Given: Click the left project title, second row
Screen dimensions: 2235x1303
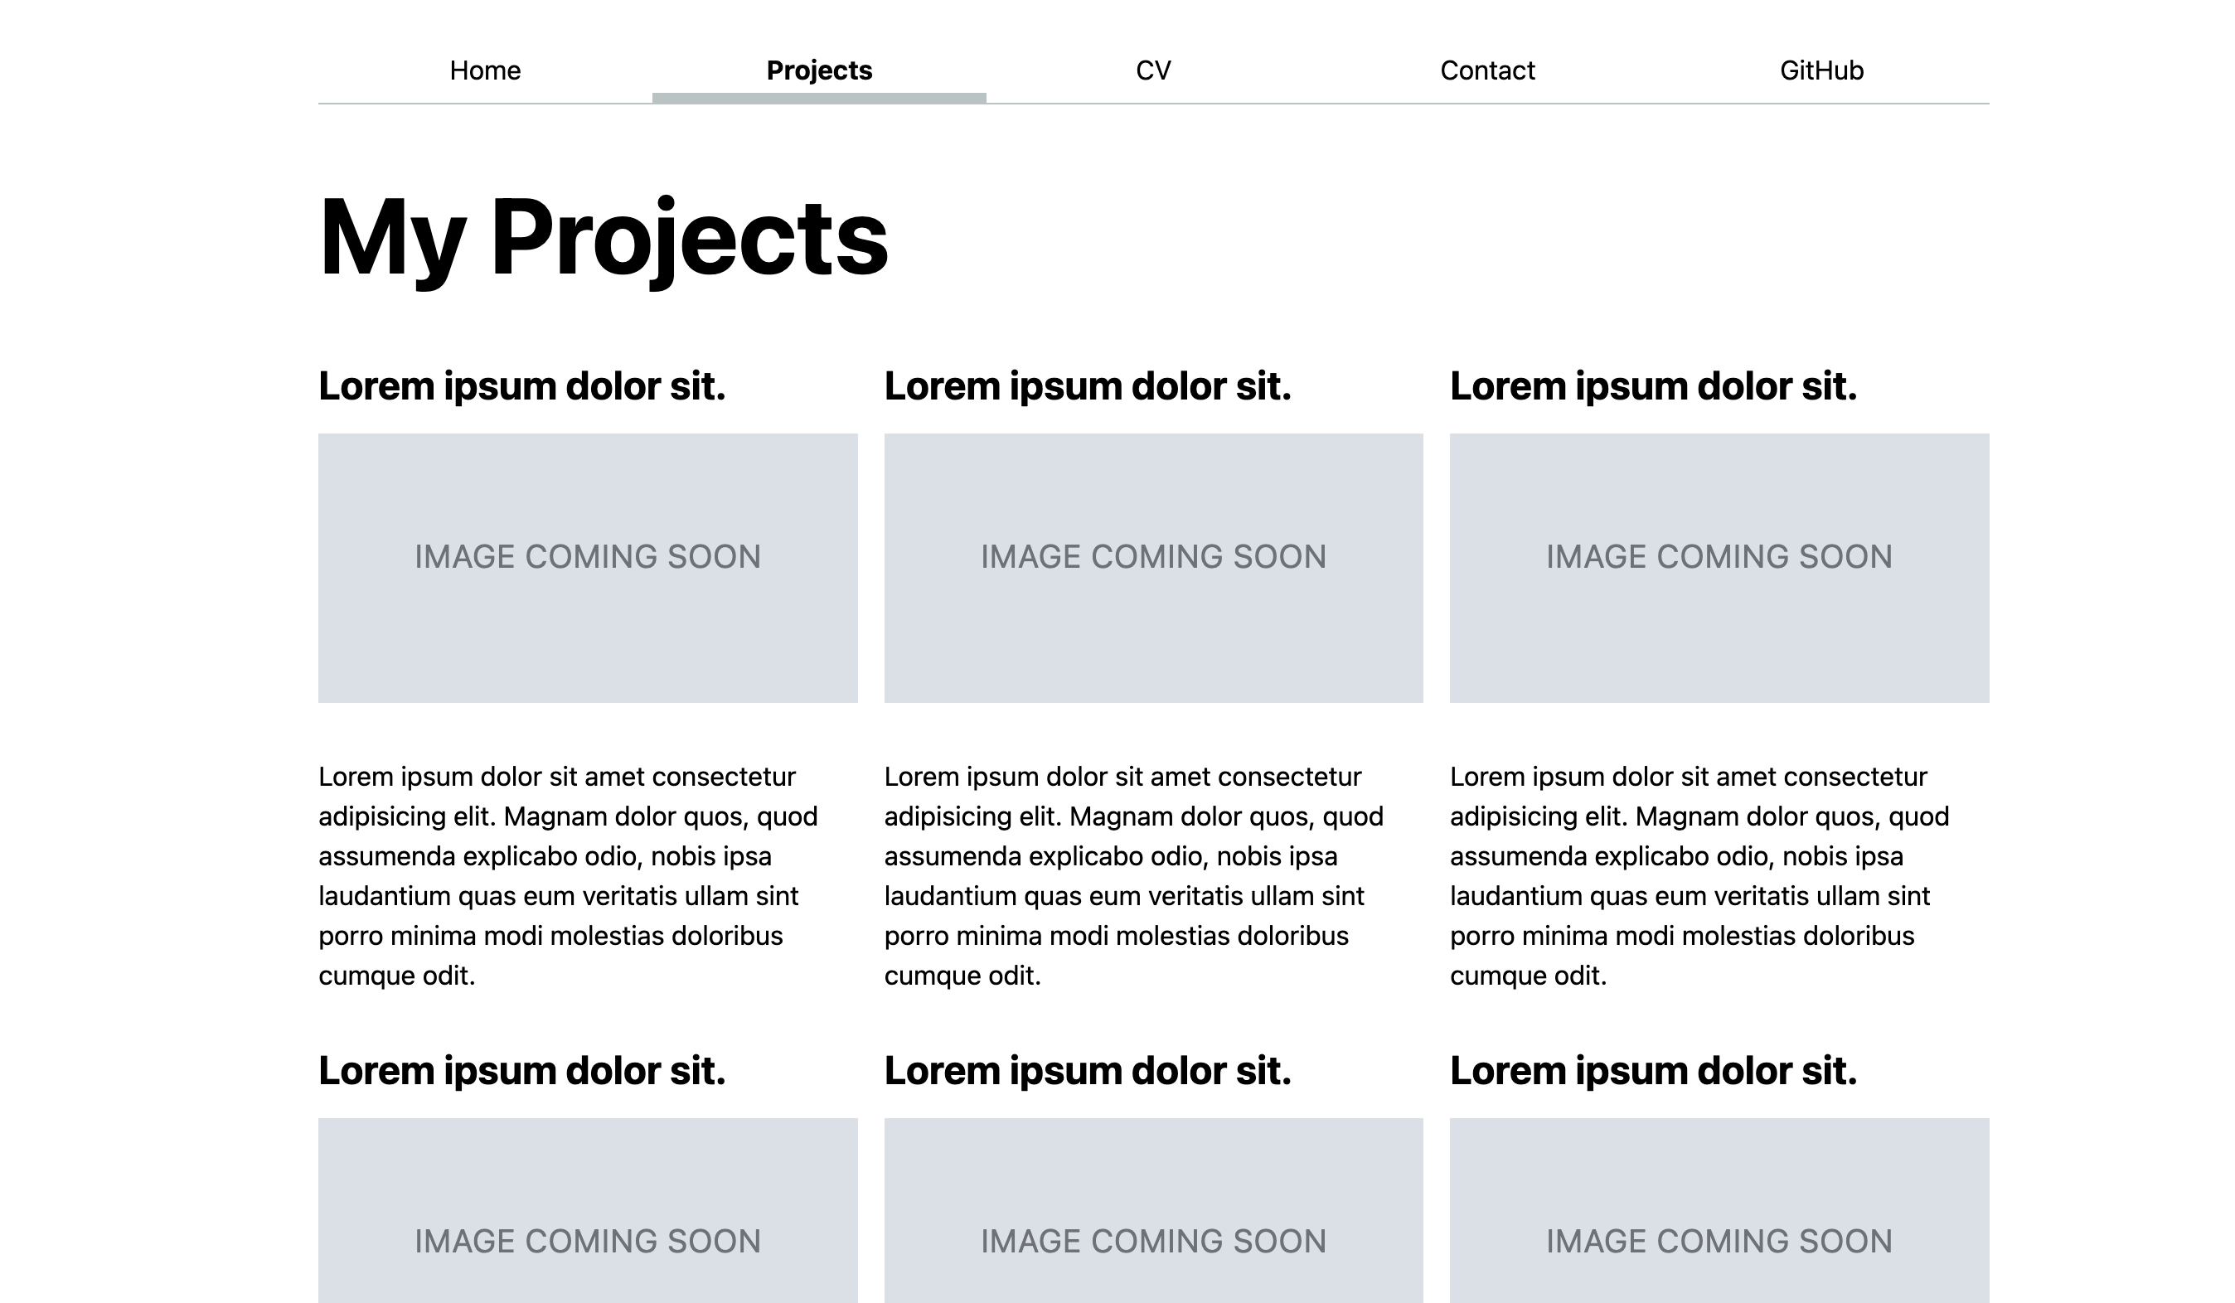Looking at the screenshot, I should [x=521, y=1072].
